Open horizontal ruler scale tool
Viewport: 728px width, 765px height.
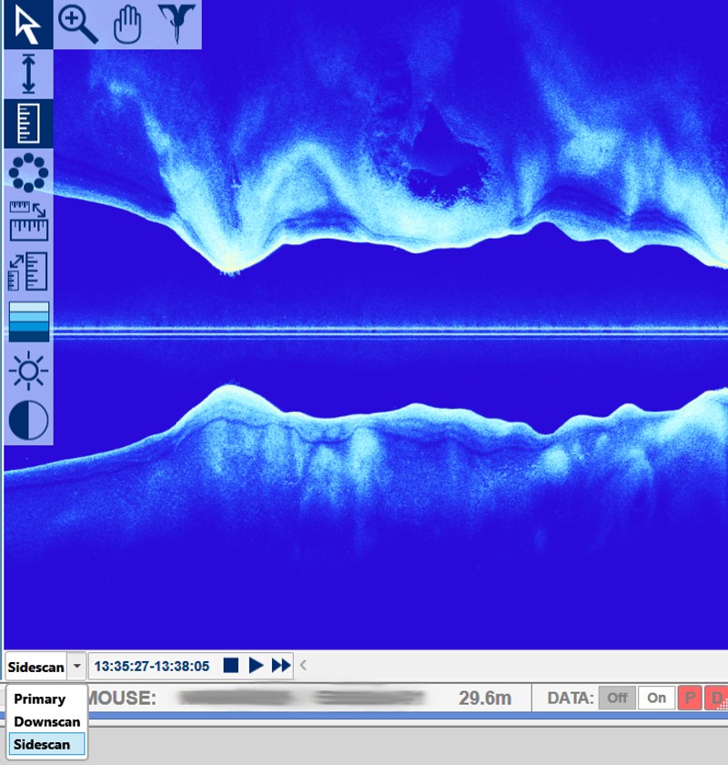27,221
